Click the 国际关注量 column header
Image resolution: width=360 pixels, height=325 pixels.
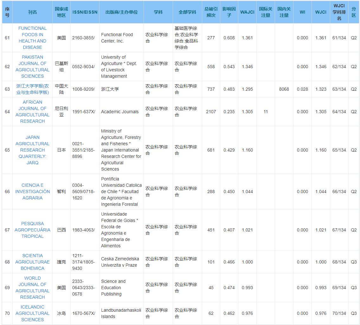point(266,12)
